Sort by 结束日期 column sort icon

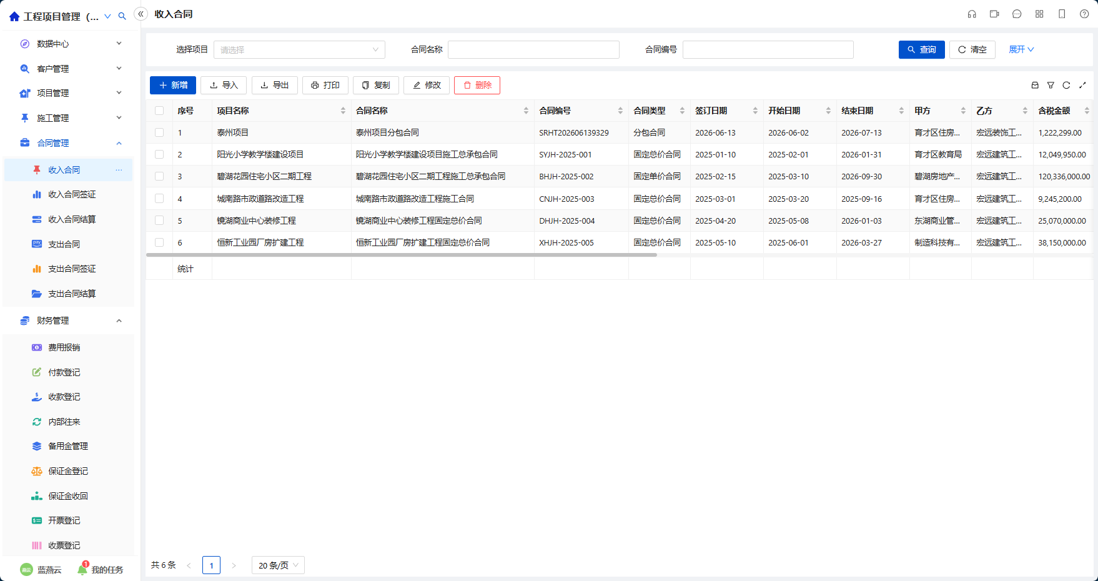click(x=901, y=111)
